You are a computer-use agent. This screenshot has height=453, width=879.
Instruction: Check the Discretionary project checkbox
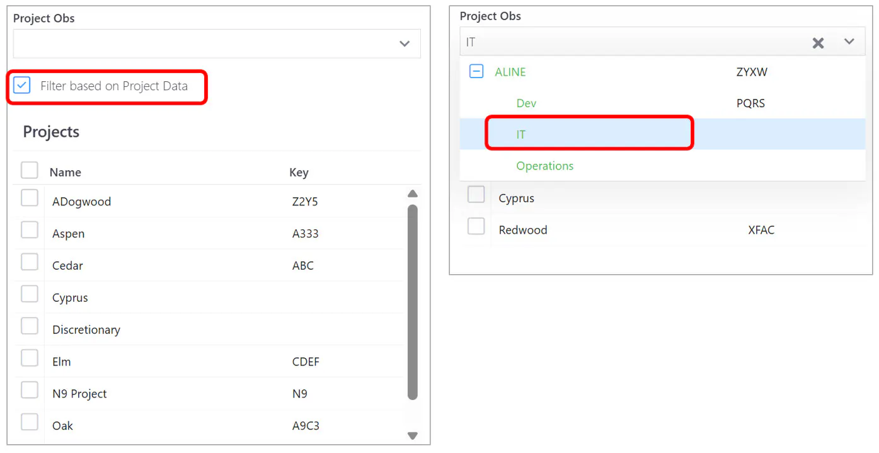30,326
